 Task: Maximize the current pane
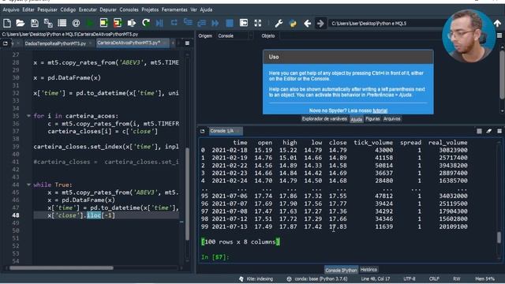(x=244, y=23)
